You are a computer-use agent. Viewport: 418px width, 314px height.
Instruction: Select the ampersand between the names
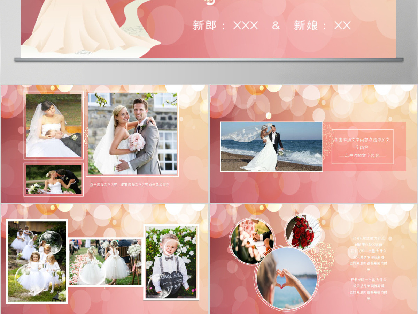pyautogui.click(x=276, y=25)
